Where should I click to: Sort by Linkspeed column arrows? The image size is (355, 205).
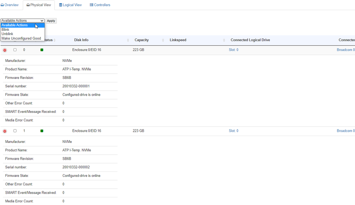click(x=224, y=40)
